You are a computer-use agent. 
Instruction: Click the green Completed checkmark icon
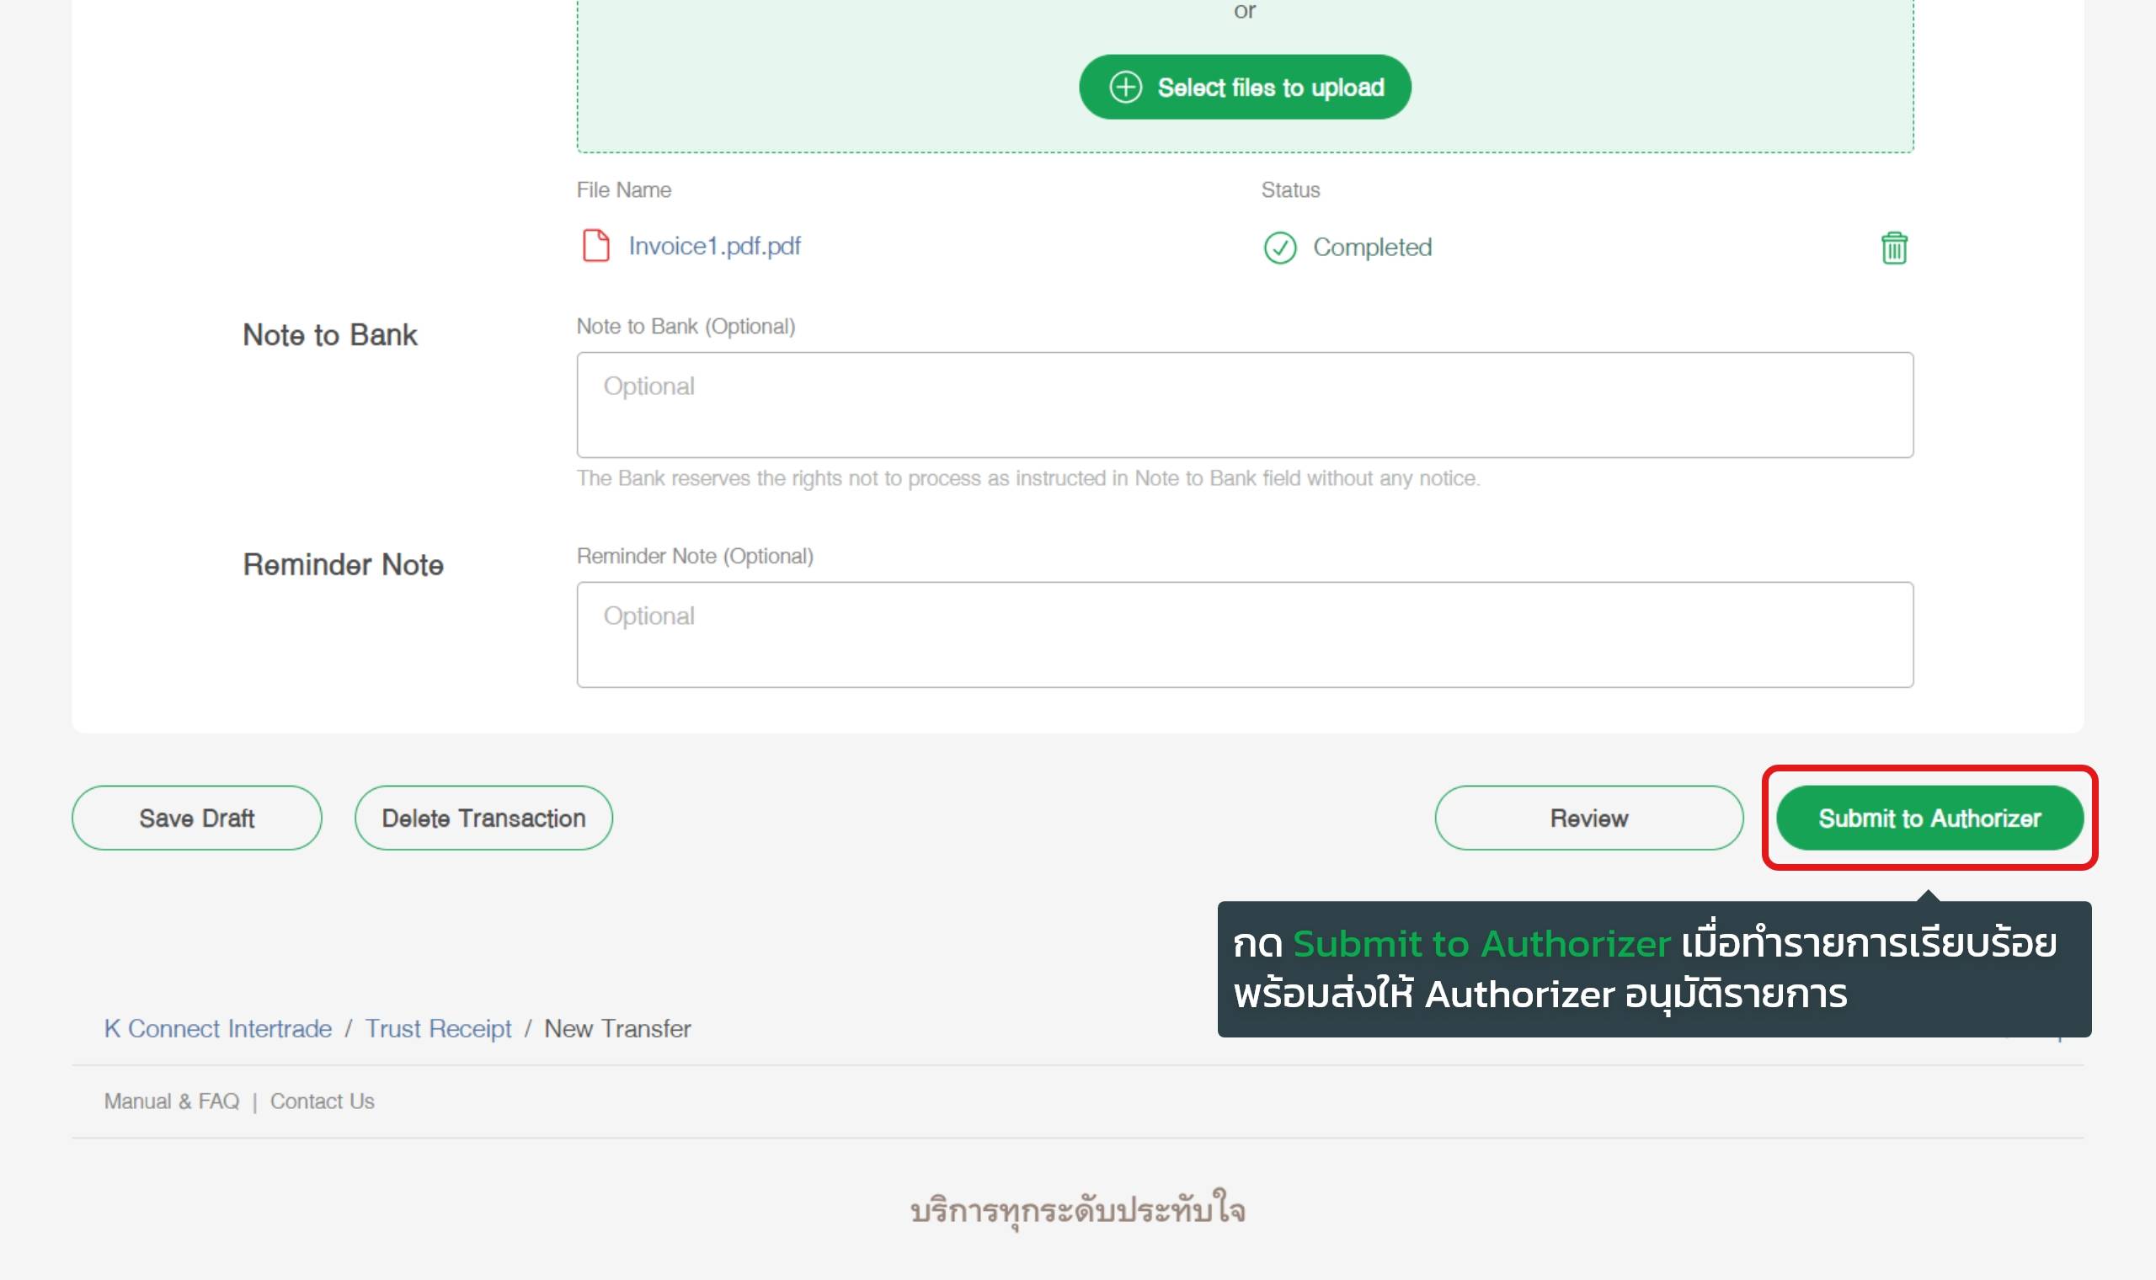(x=1280, y=248)
